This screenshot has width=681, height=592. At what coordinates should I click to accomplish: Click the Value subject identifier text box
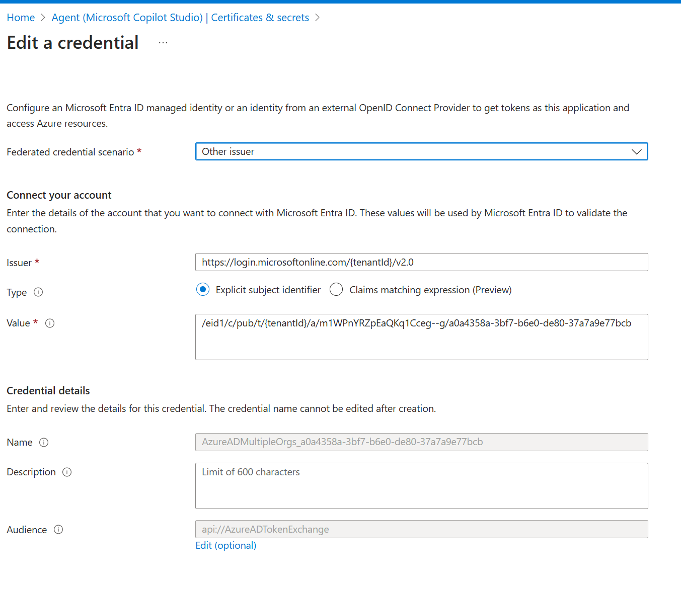[x=421, y=337]
